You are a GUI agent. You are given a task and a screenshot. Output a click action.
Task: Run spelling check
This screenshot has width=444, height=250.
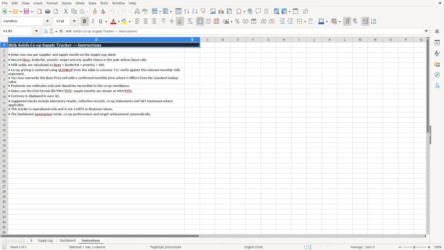pos(145,11)
